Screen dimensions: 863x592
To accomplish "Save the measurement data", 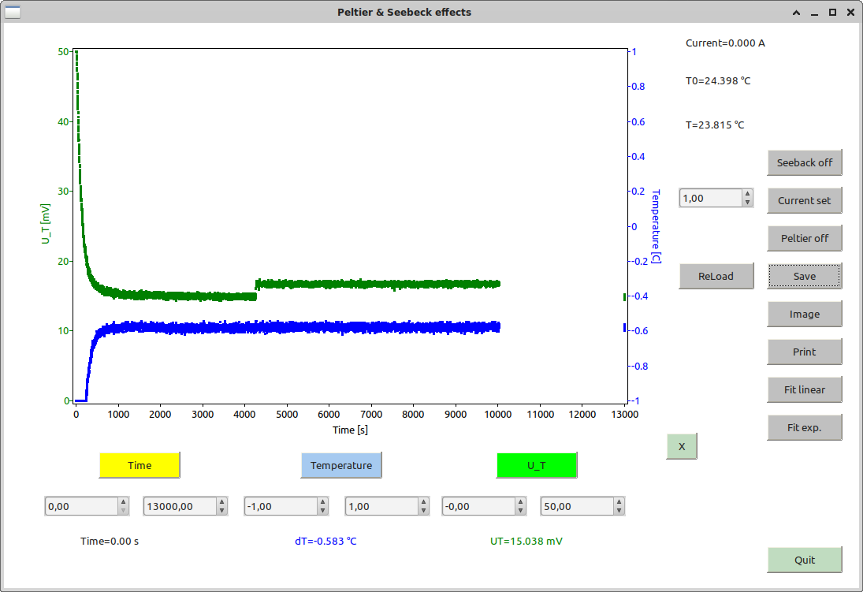I will pyautogui.click(x=804, y=276).
